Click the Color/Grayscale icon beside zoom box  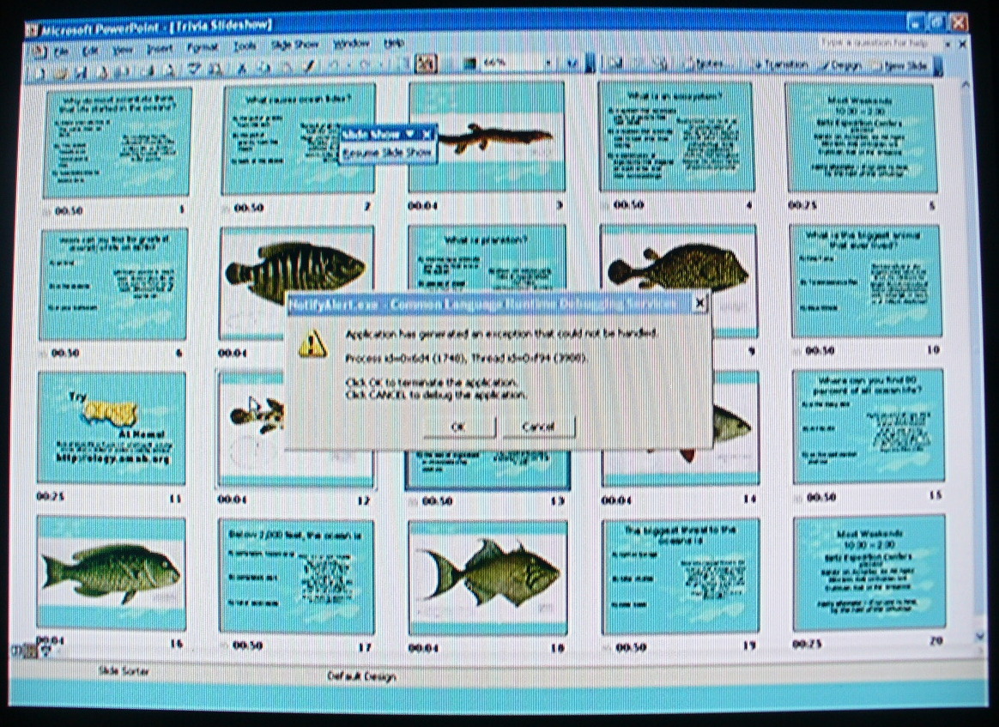coord(469,63)
